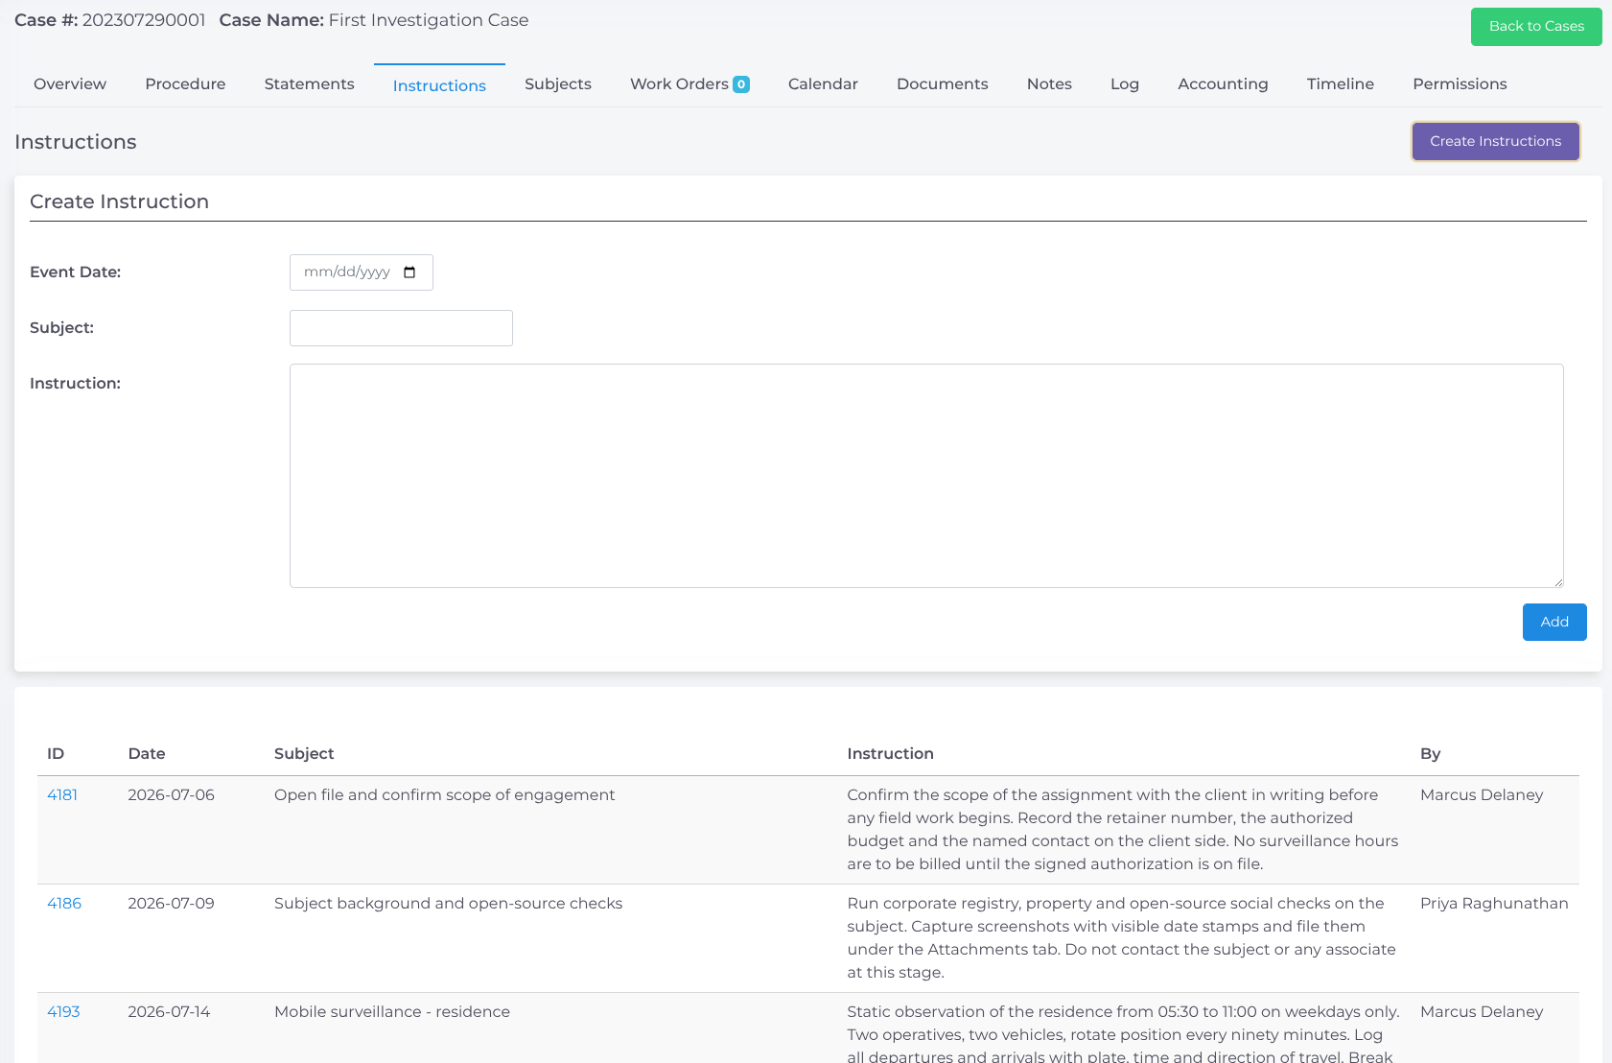The image size is (1612, 1063).
Task: Open the Accounting tab
Action: (1223, 84)
